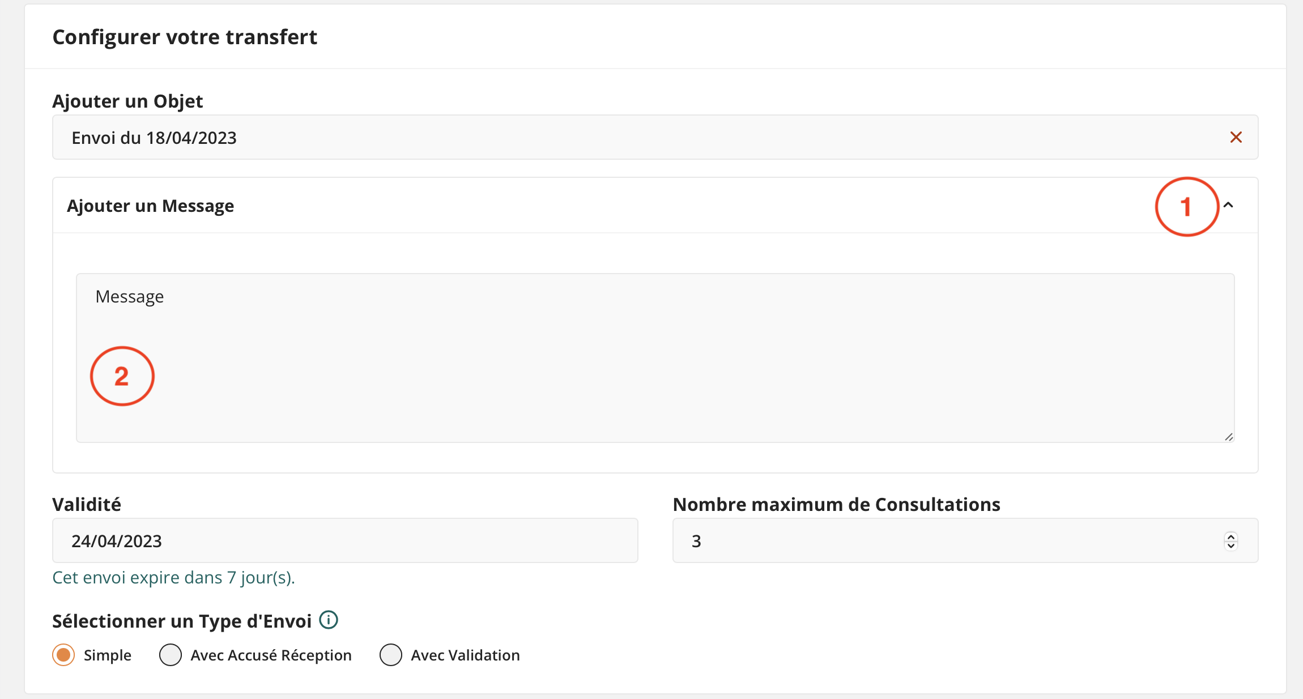1303x699 pixels.
Task: Click the Message textarea resize handle
Action: [x=1228, y=437]
